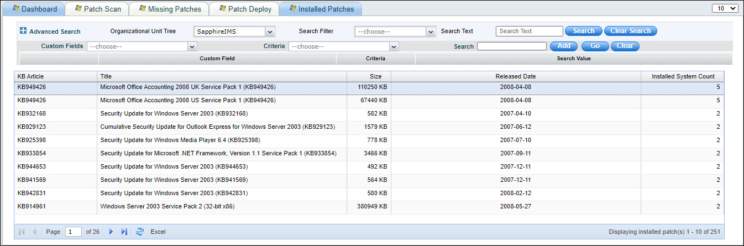Select the Installed Patches tab
Image resolution: width=744 pixels, height=246 pixels.
(x=321, y=9)
